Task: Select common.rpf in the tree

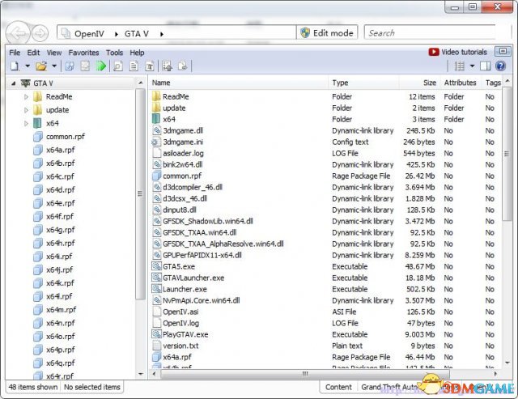Action: (66, 137)
